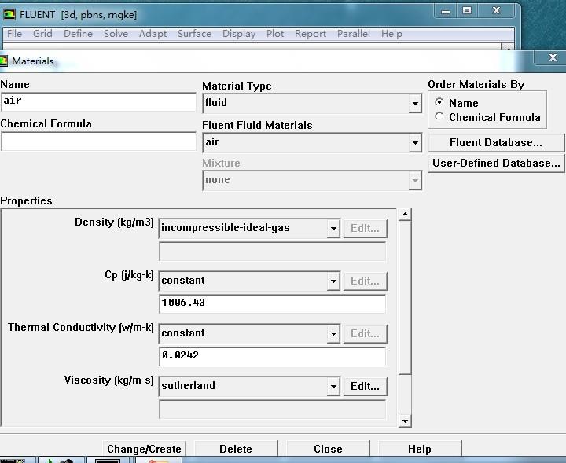Image resolution: width=566 pixels, height=463 pixels.
Task: Open the Display menu
Action: pos(239,34)
